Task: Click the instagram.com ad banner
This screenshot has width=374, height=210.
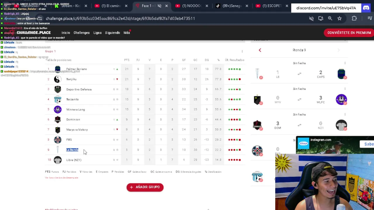Action: coord(335,145)
